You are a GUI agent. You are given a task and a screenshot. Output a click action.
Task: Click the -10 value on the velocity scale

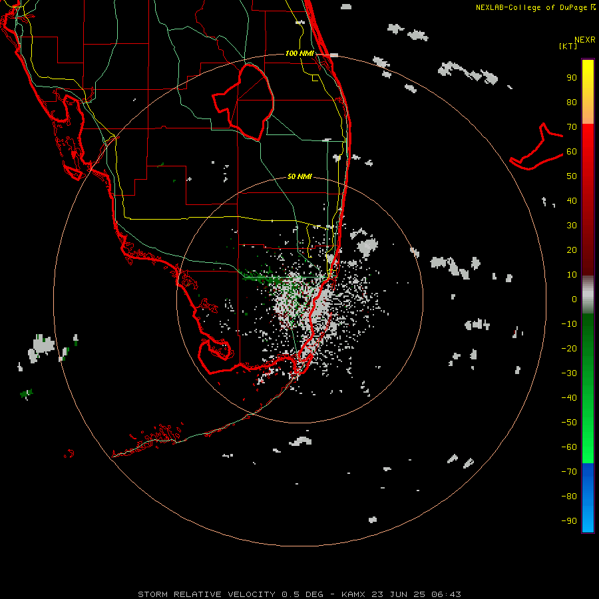569,324
